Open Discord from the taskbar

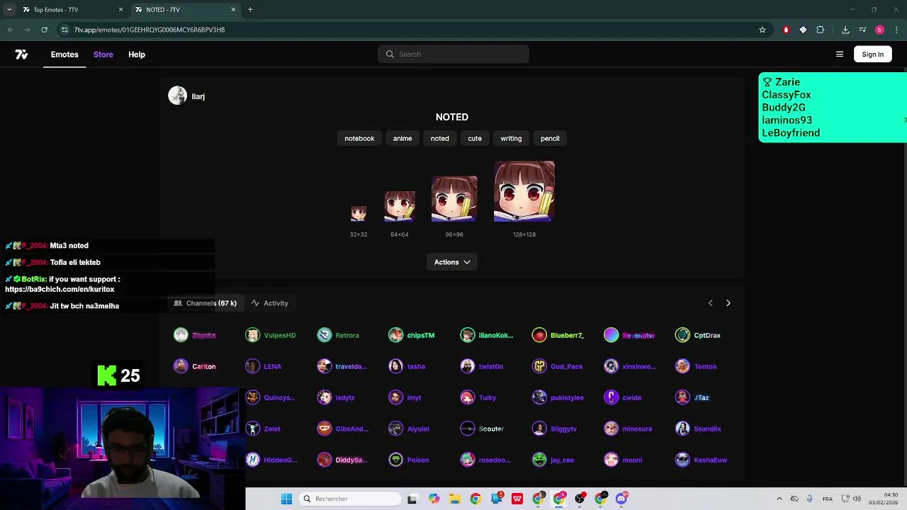coord(621,499)
